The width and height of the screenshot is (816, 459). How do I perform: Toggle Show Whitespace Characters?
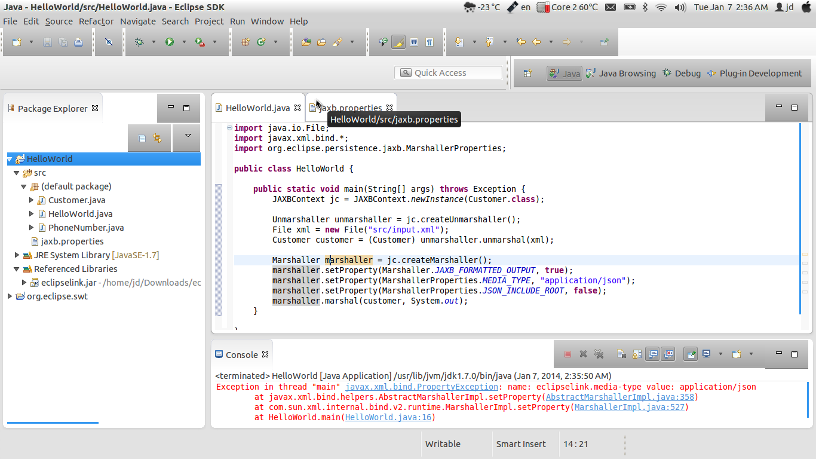coord(430,42)
